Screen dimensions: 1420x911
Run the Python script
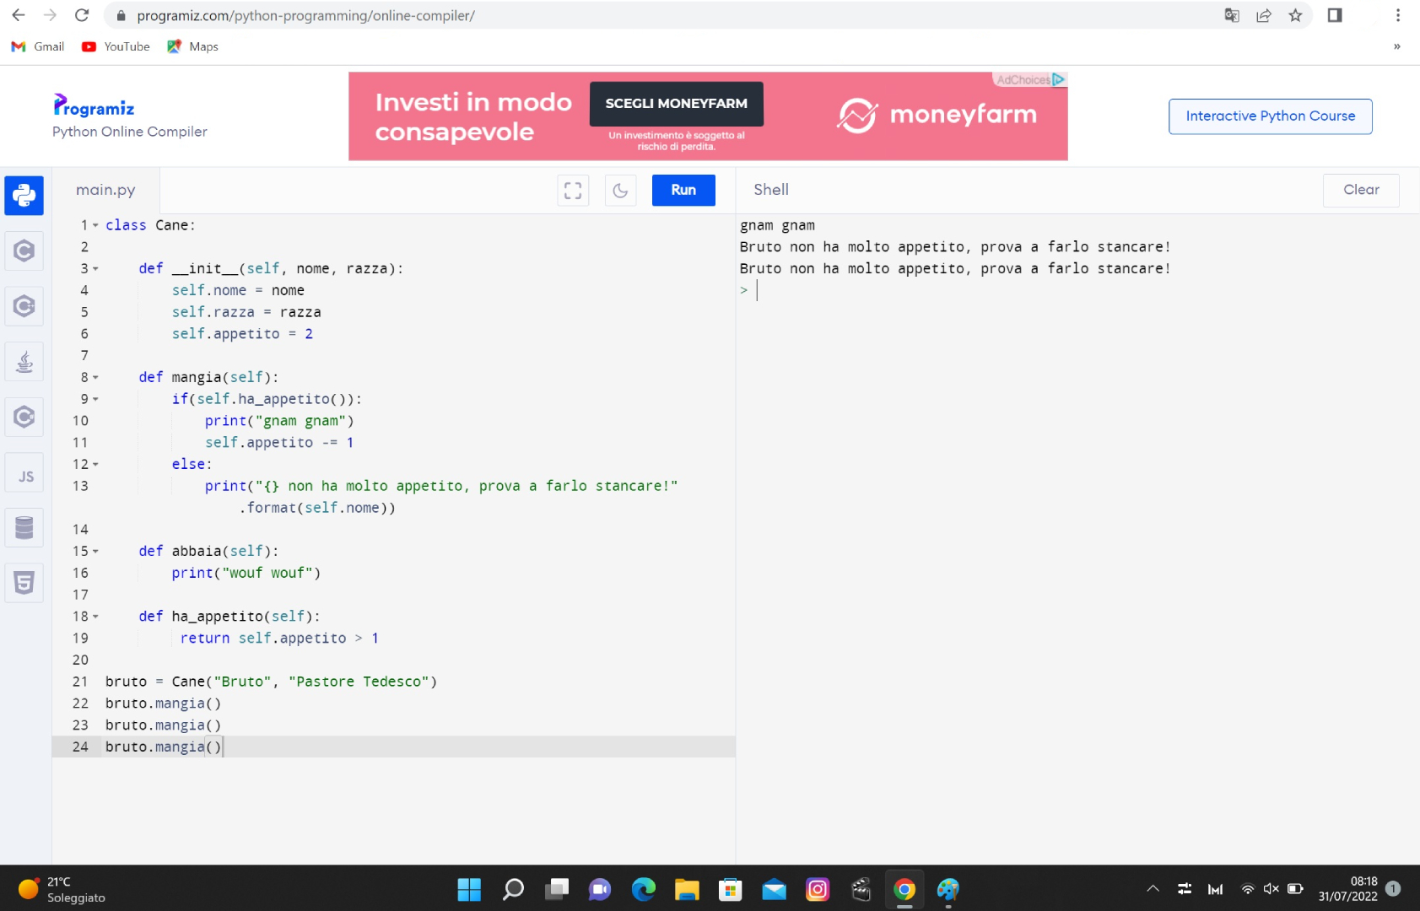[x=683, y=190]
